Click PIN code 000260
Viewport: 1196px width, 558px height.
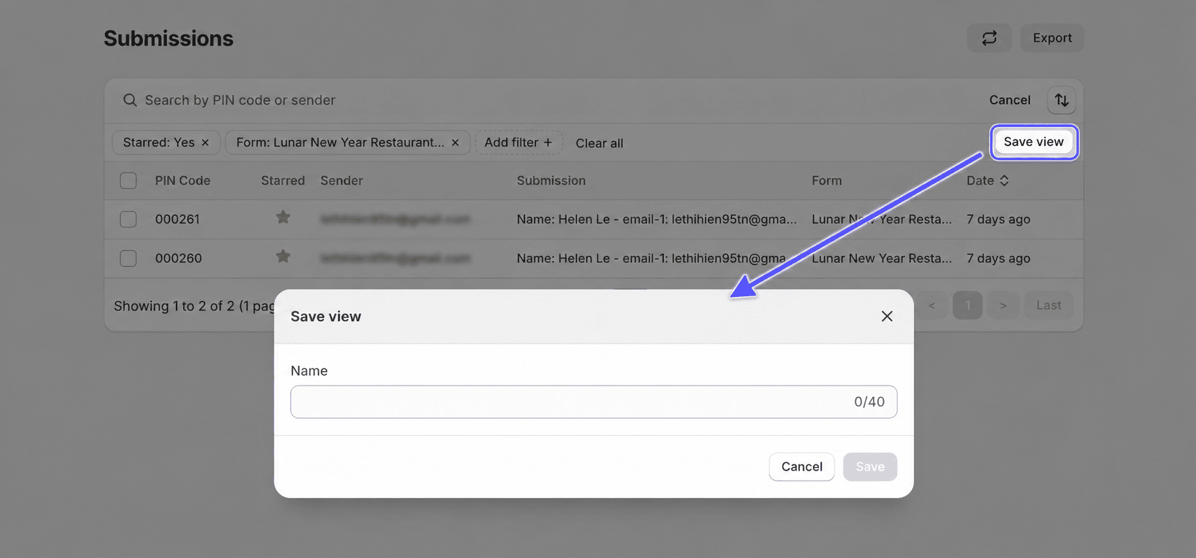[x=178, y=258]
